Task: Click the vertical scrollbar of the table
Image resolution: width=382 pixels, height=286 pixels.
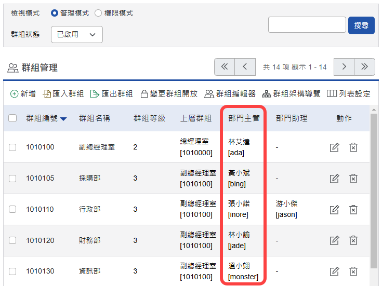Action: 374,192
